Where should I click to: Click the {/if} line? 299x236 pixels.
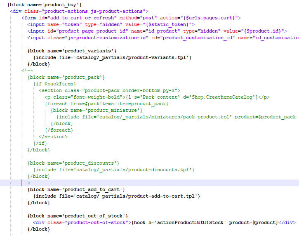[40, 143]
